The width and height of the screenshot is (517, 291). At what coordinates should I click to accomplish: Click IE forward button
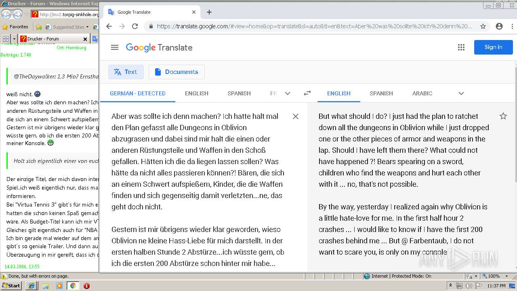[x=17, y=15]
